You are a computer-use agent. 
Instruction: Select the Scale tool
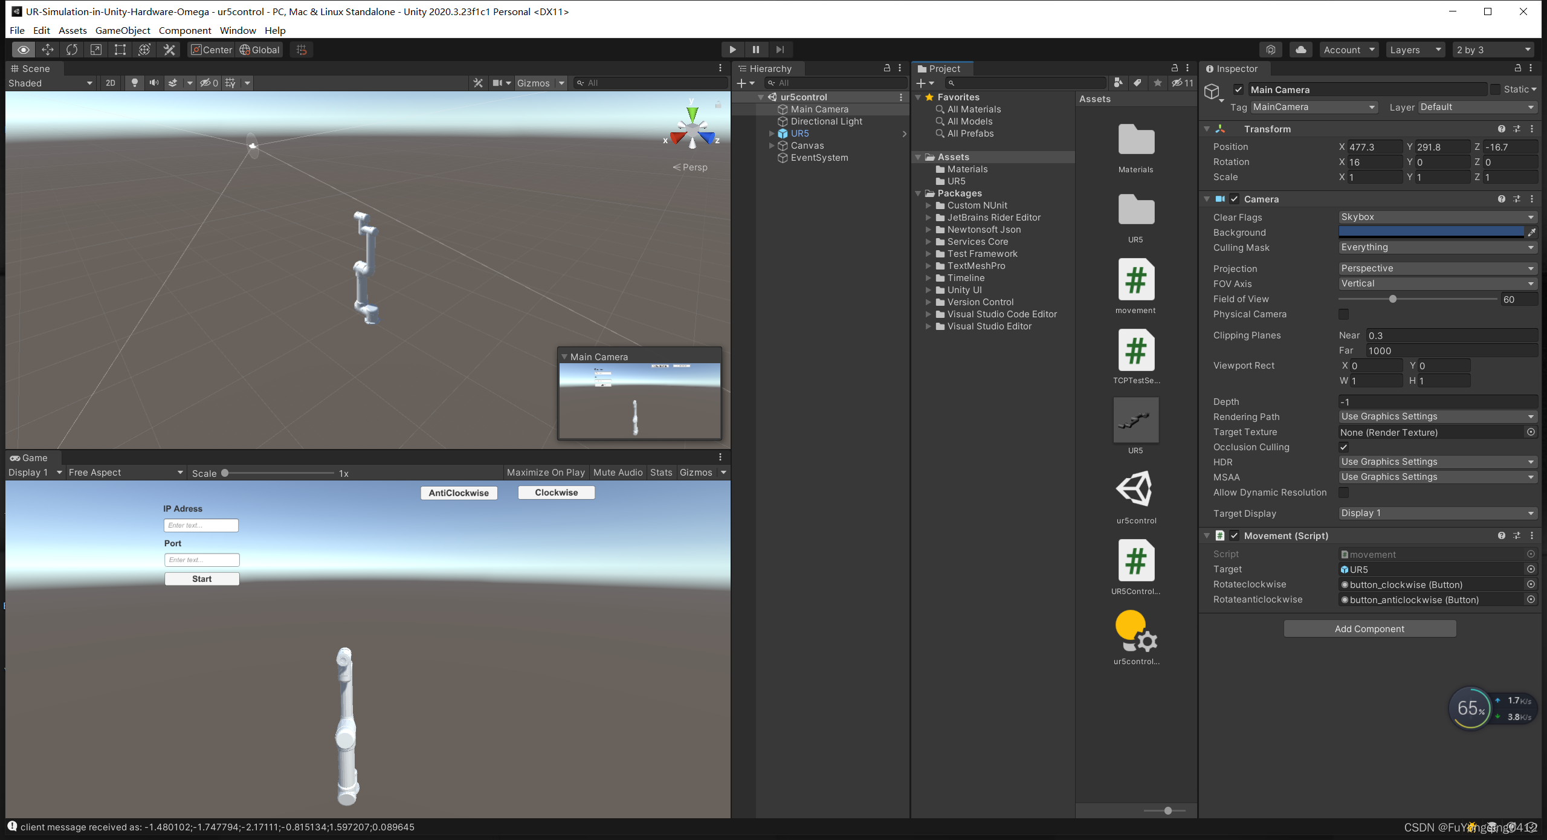(x=95, y=50)
